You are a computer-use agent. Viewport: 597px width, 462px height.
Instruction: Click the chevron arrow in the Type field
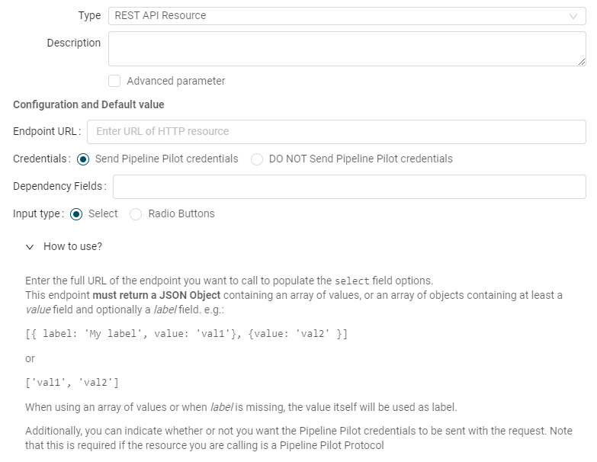click(x=573, y=16)
